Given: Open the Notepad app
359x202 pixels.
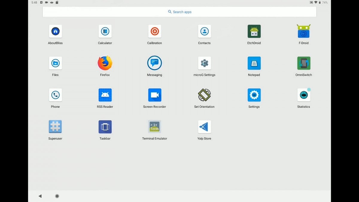Looking at the screenshot, I should [x=254, y=63].
